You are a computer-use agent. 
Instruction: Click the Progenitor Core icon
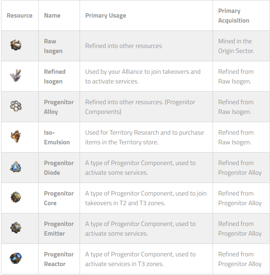pos(16,198)
